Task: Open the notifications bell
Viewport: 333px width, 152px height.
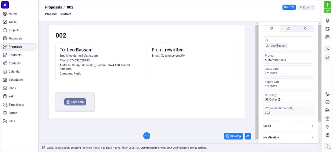Action: [x=327, y=20]
